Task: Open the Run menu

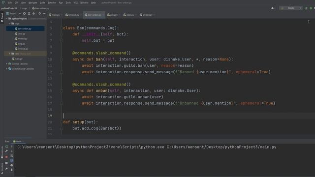Action: [x=61, y=3]
